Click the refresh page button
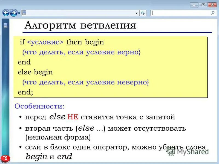Image resolution: width=219 pixels, height=164 pixels. pyautogui.click(x=143, y=13)
